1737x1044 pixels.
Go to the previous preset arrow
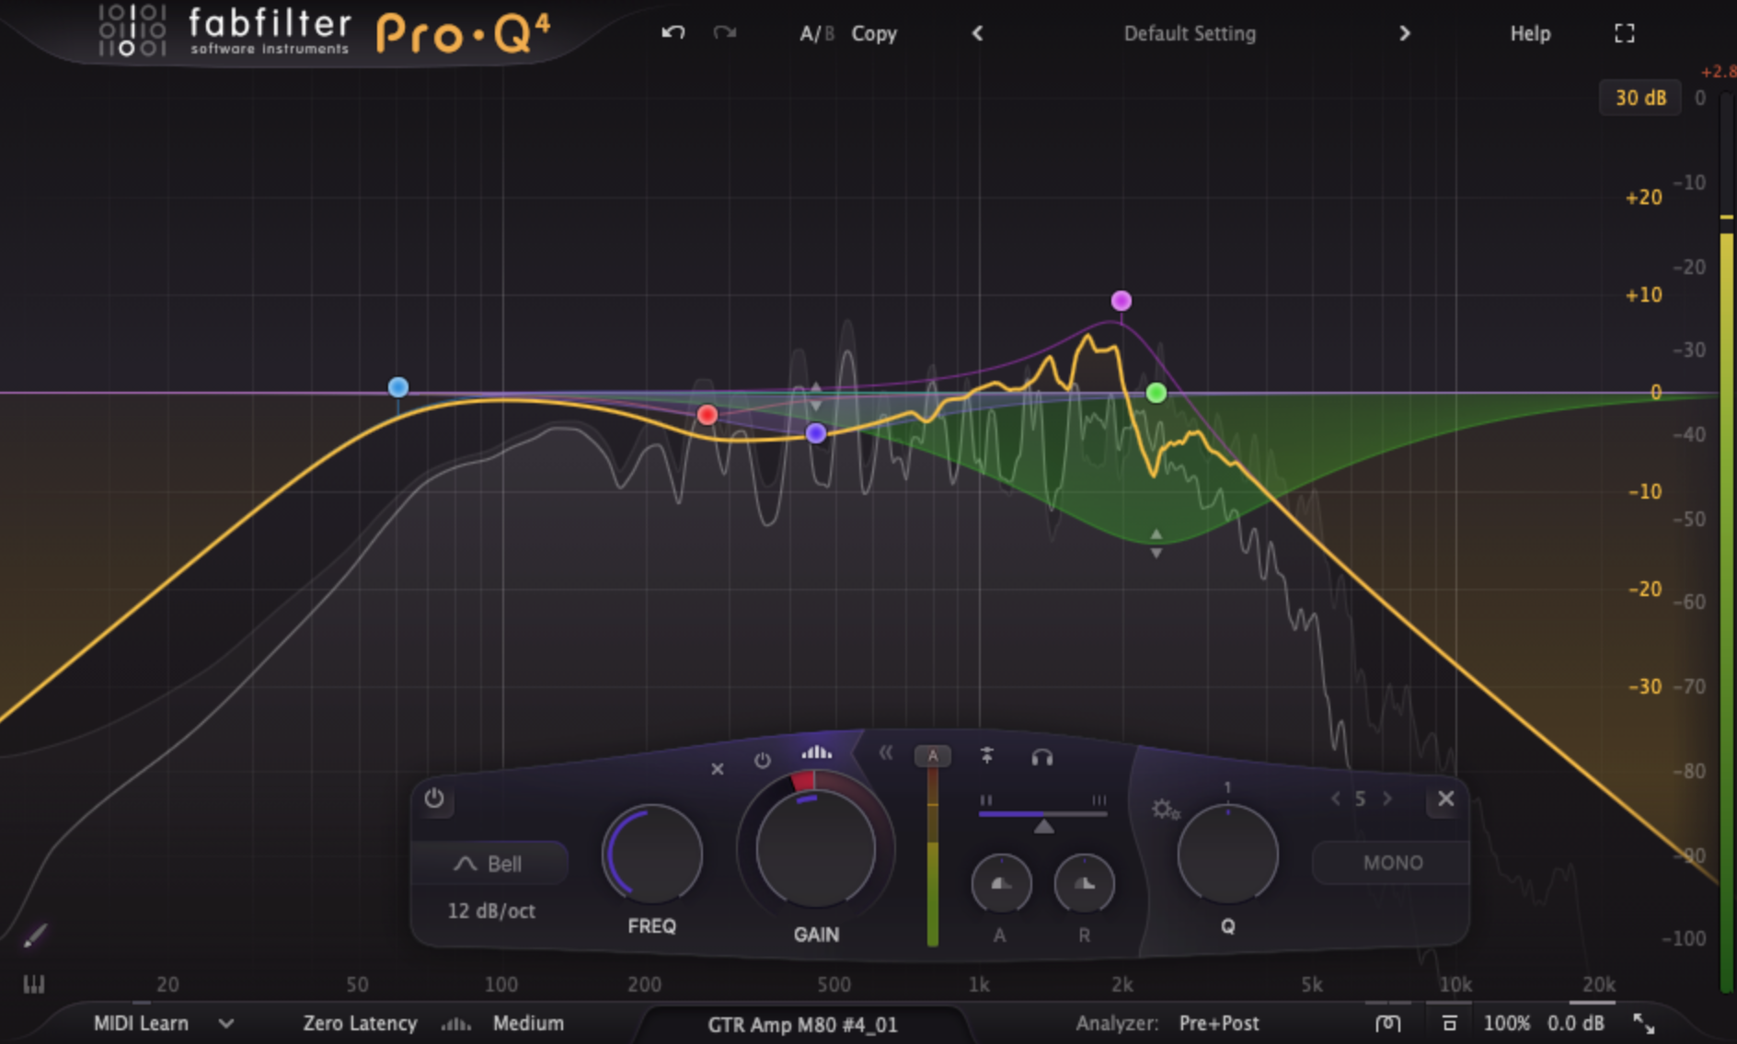977,34
